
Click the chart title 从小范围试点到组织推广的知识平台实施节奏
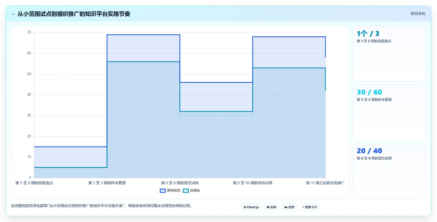(74, 14)
